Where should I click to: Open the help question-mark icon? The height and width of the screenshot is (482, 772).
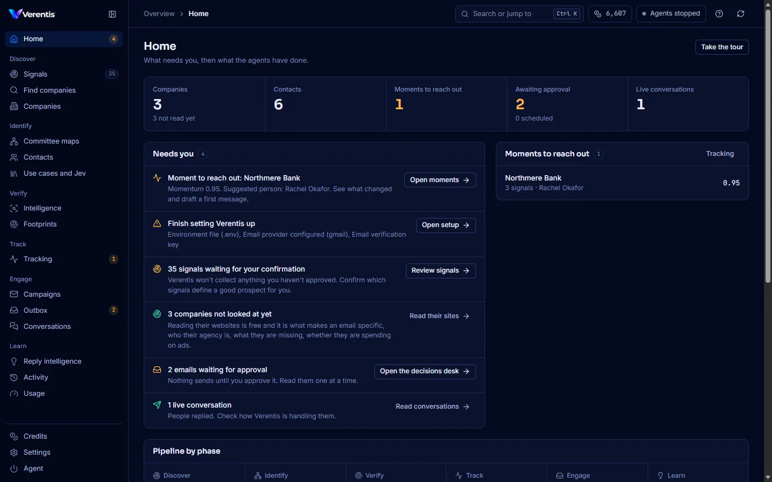[x=719, y=14]
